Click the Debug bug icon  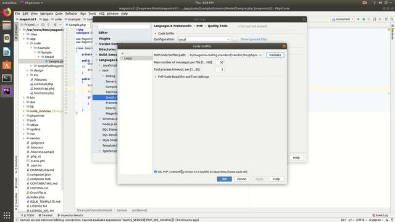coord(364,19)
